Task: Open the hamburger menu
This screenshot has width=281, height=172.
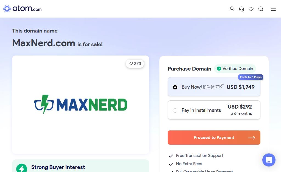Action: point(273,9)
